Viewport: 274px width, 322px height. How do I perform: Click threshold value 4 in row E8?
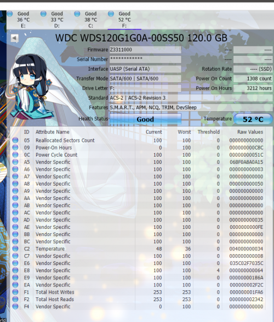coord(218,271)
